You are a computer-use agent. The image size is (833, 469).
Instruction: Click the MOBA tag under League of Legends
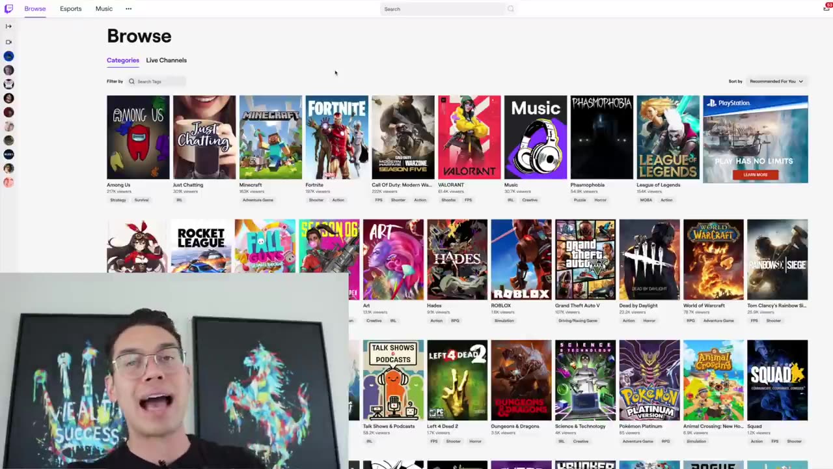[x=646, y=200]
